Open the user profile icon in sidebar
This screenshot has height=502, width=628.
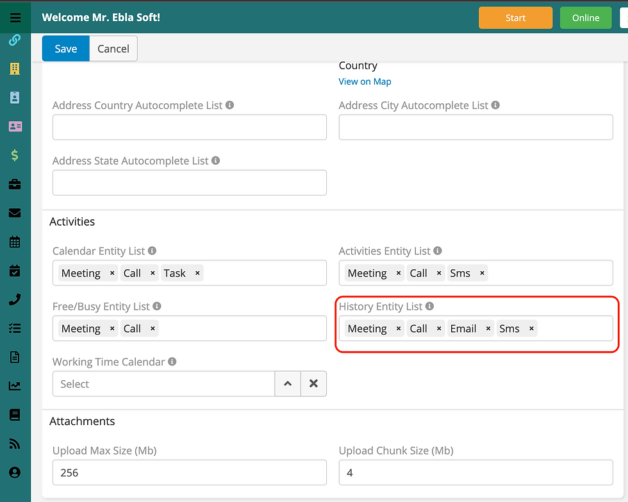tap(15, 473)
